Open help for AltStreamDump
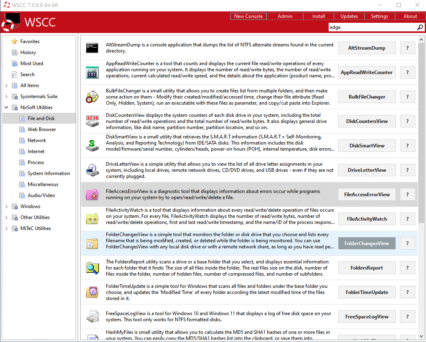This screenshot has width=426, height=342. 407,48
